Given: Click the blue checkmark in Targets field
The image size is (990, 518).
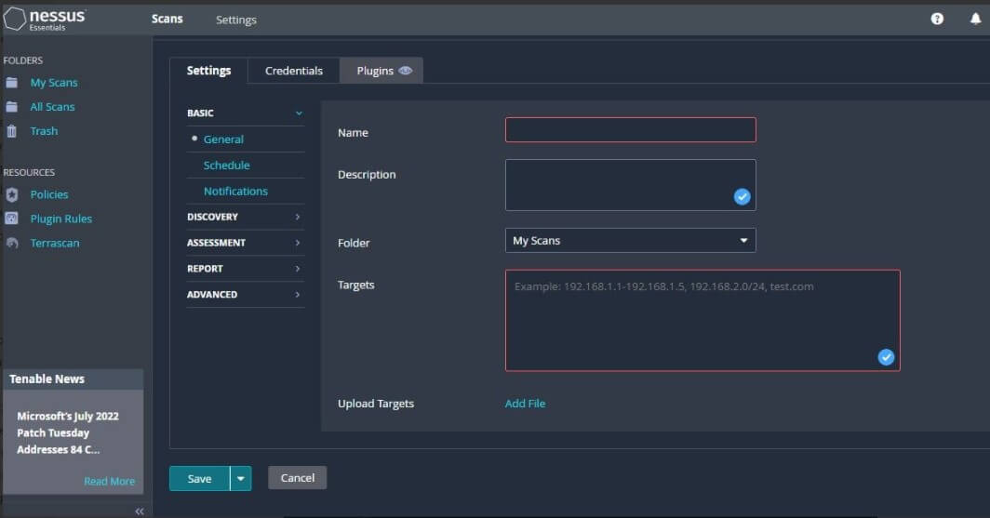Looking at the screenshot, I should 886,357.
